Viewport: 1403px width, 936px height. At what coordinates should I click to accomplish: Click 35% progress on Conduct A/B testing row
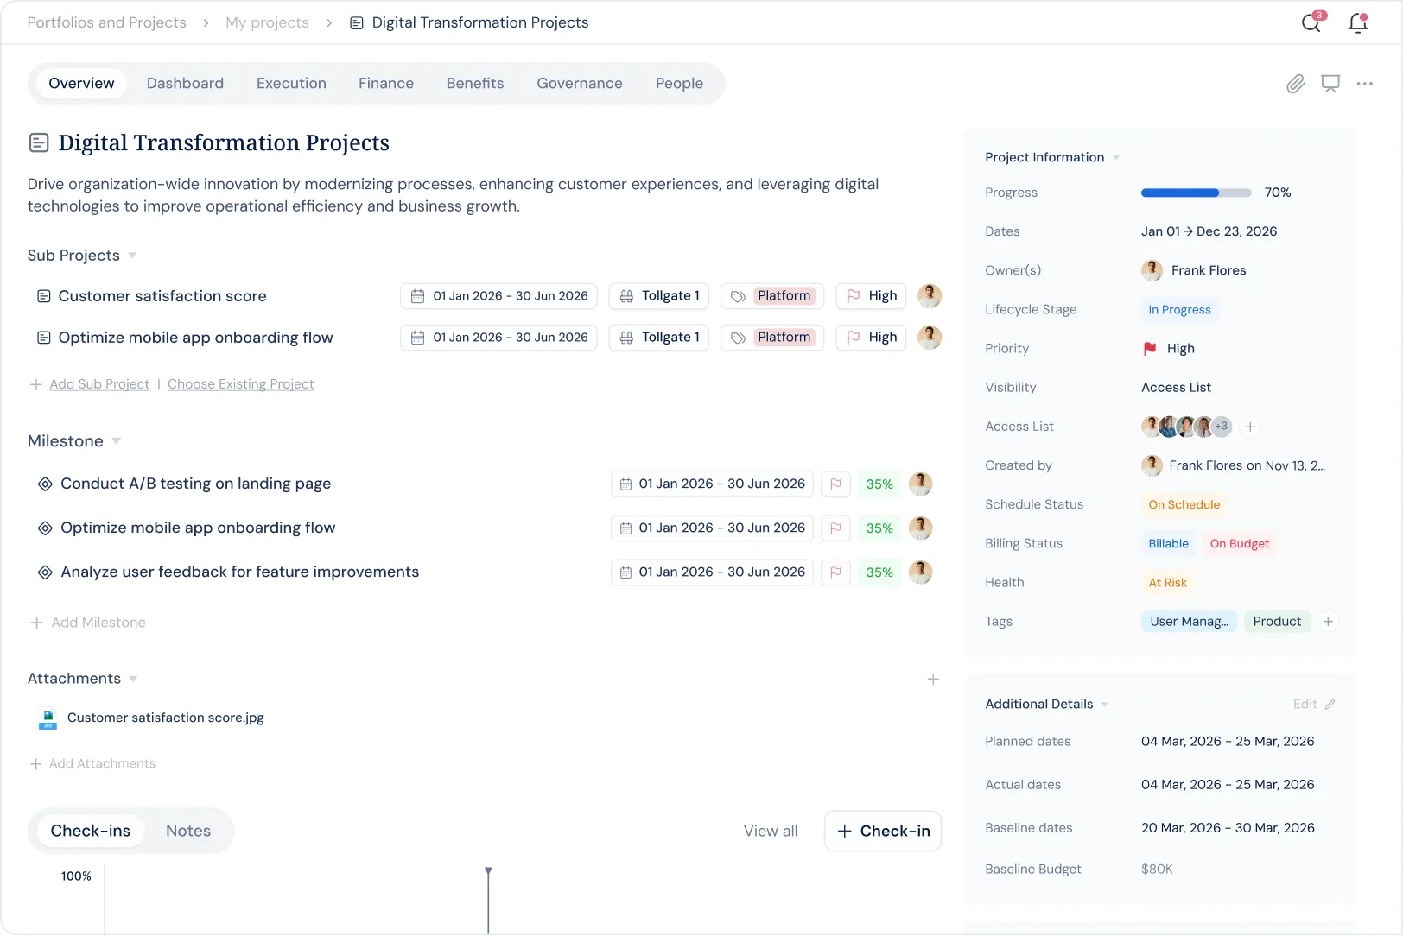879,484
